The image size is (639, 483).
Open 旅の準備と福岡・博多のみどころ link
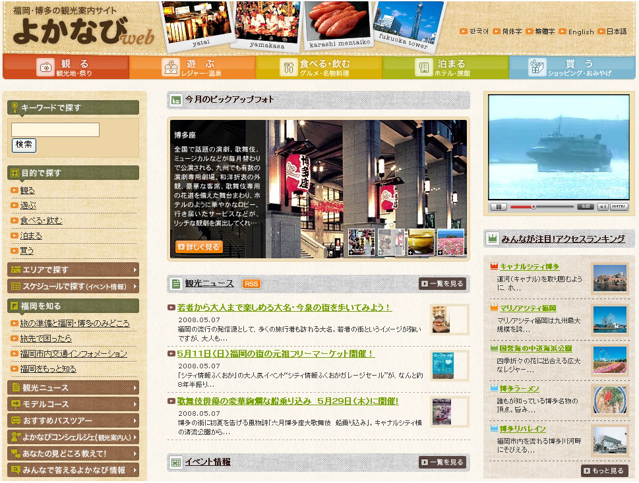coord(75,323)
